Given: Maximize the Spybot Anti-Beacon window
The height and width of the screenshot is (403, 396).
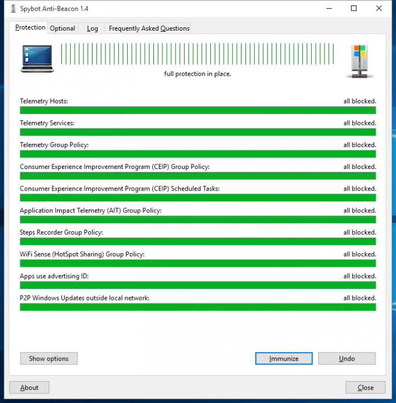Looking at the screenshot, I should (x=354, y=8).
